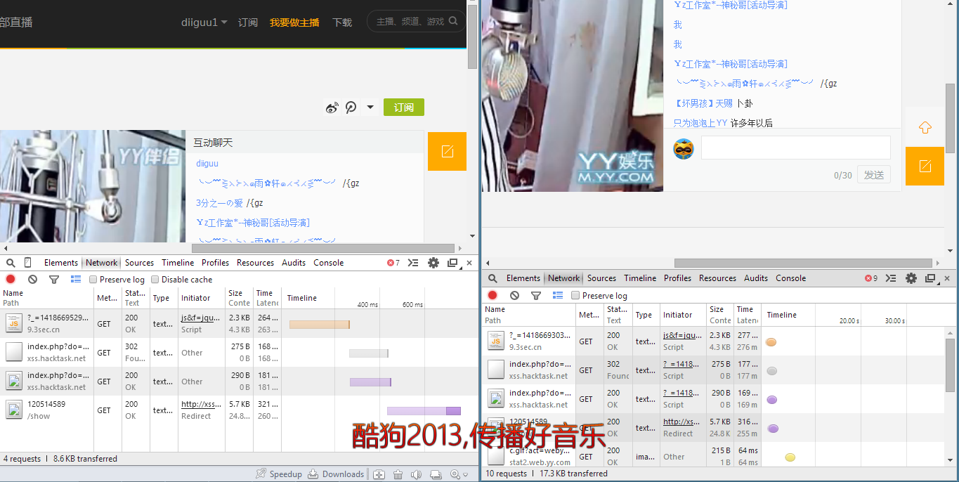Click the orange edit button beside the left chat
The height and width of the screenshot is (482, 959).
(447, 151)
